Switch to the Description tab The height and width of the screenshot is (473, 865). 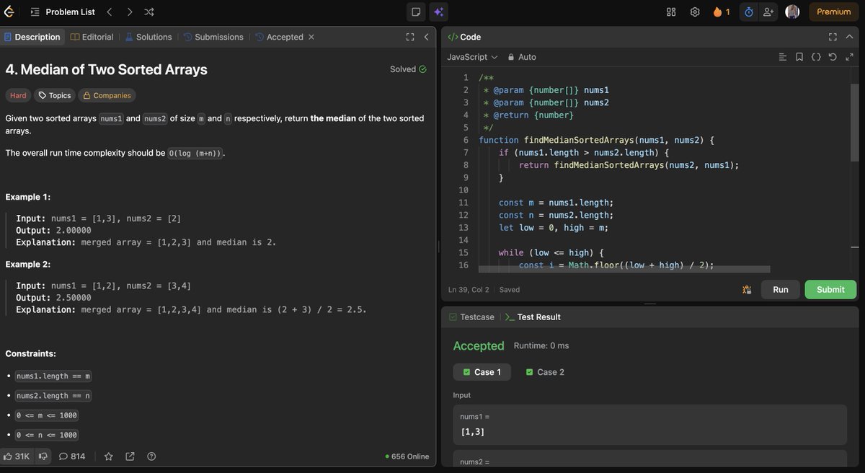(x=32, y=37)
